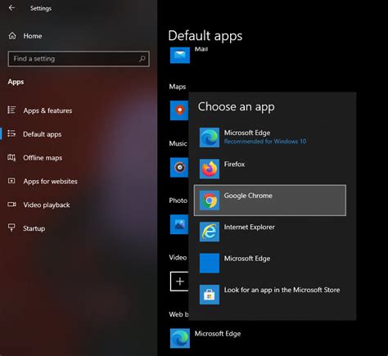
Task: Click the Apps & features list icon
Action: [x=11, y=110]
